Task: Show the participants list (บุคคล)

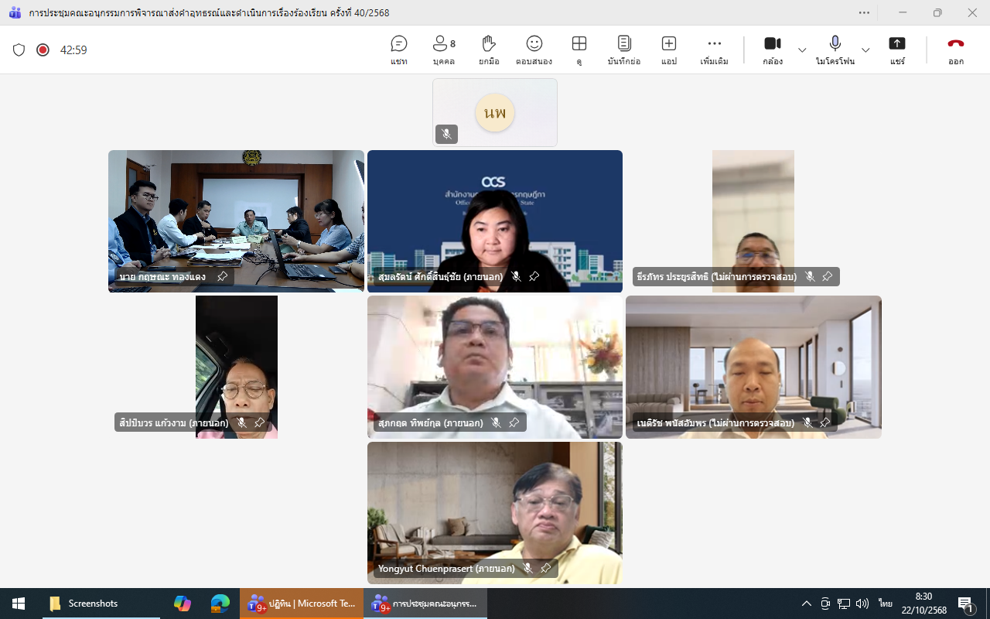Action: [443, 50]
